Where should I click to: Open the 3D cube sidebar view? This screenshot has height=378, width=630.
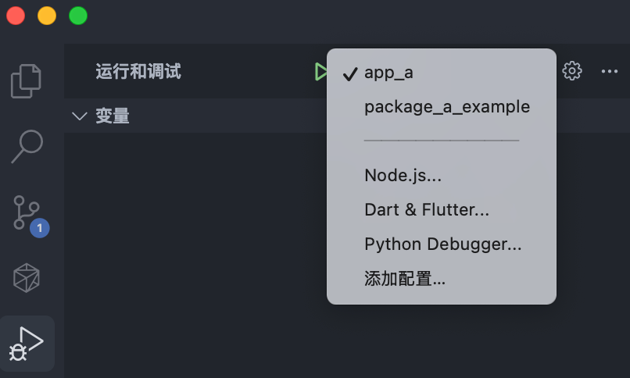click(x=27, y=277)
